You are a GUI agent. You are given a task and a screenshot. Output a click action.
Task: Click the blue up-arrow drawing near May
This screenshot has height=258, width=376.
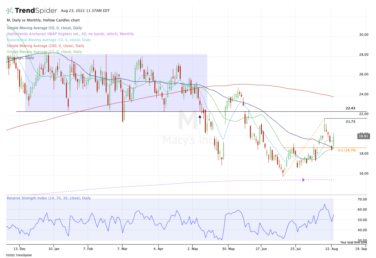click(200, 119)
